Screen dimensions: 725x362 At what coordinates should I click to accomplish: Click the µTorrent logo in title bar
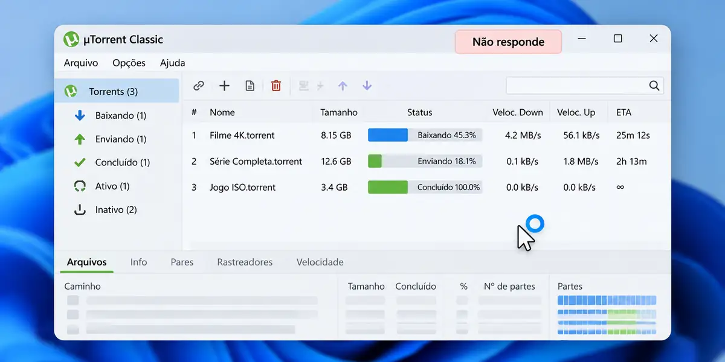coord(71,39)
